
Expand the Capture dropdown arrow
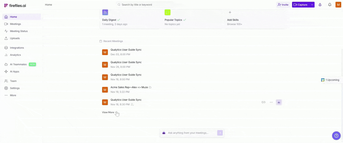click(x=312, y=5)
